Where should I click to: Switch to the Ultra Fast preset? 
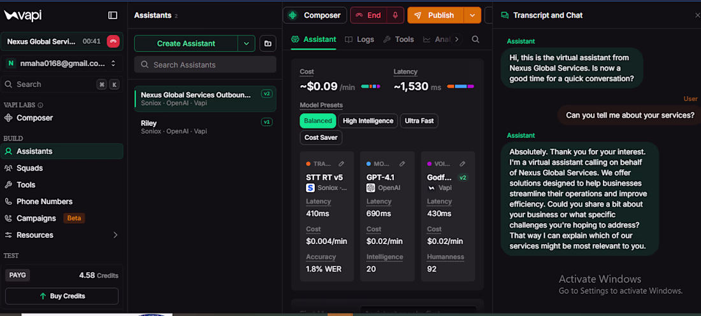click(419, 121)
